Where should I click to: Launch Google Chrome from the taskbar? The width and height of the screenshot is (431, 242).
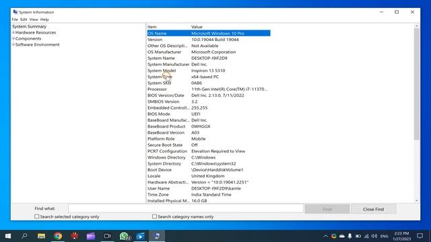(x=58, y=236)
